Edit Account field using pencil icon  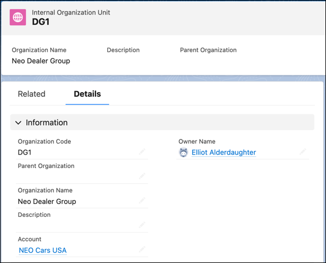(142, 250)
